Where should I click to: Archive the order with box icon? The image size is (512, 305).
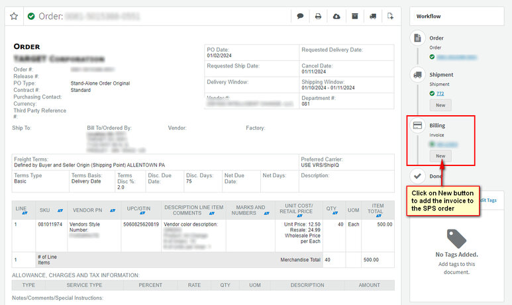tap(354, 16)
